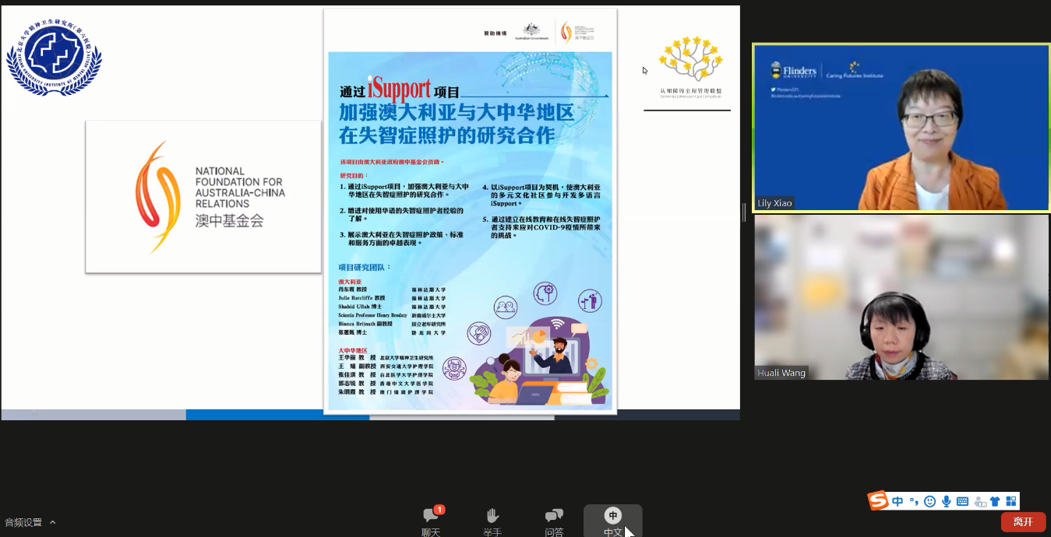
Task: Toggle punctuation mode in Sogou bar
Action: pos(914,501)
